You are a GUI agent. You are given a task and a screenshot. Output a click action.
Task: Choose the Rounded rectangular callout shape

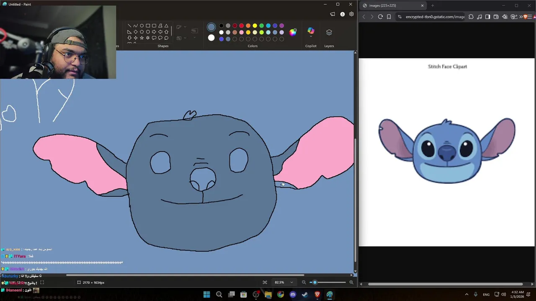(x=154, y=38)
